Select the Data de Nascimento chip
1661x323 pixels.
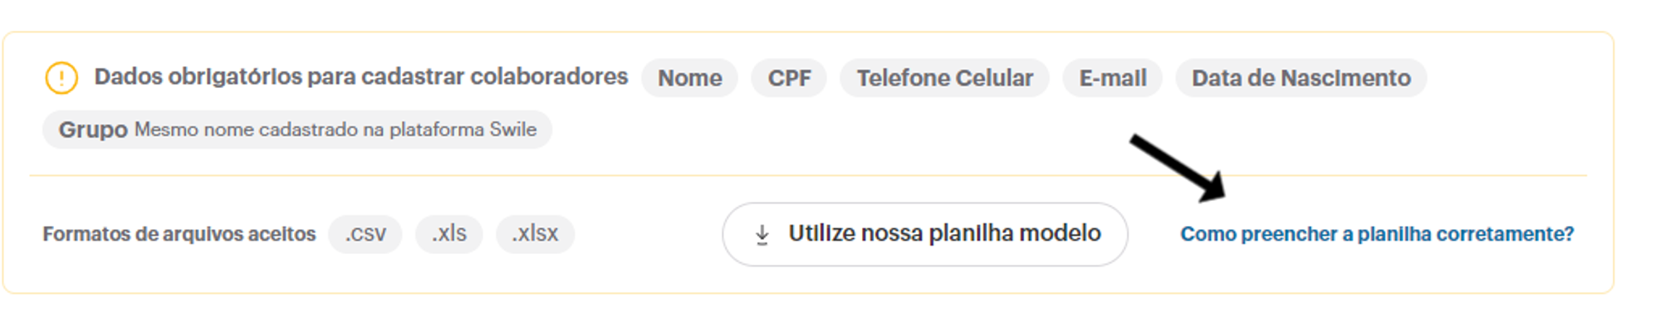pyautogui.click(x=1301, y=78)
